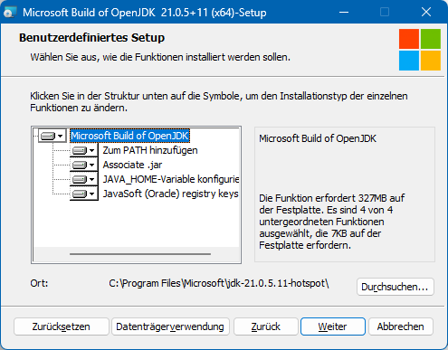Click the horizontal scrollbar in feature tree
This screenshot has height=350, width=448.
pos(140,254)
